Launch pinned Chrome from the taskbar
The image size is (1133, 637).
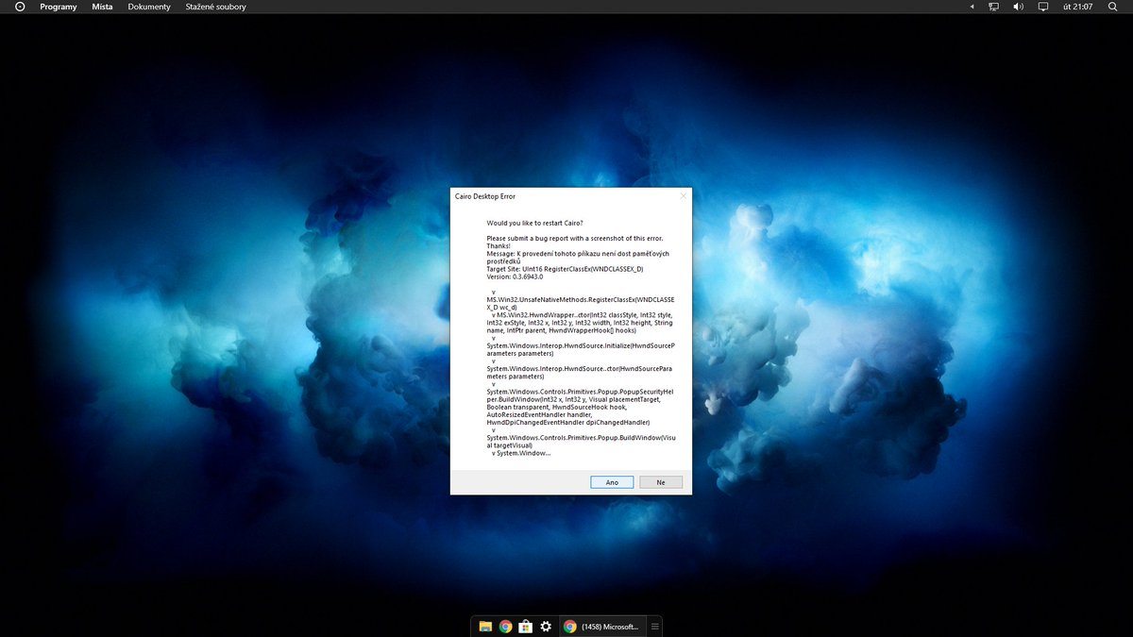(506, 626)
